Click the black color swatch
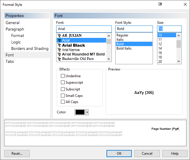The width and height of the screenshot is (190, 160). click(80, 112)
